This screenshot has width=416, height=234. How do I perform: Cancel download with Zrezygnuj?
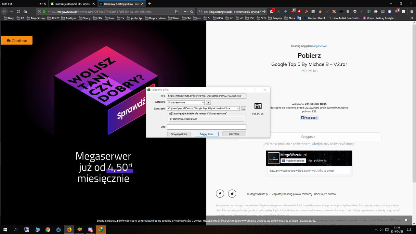(x=234, y=134)
